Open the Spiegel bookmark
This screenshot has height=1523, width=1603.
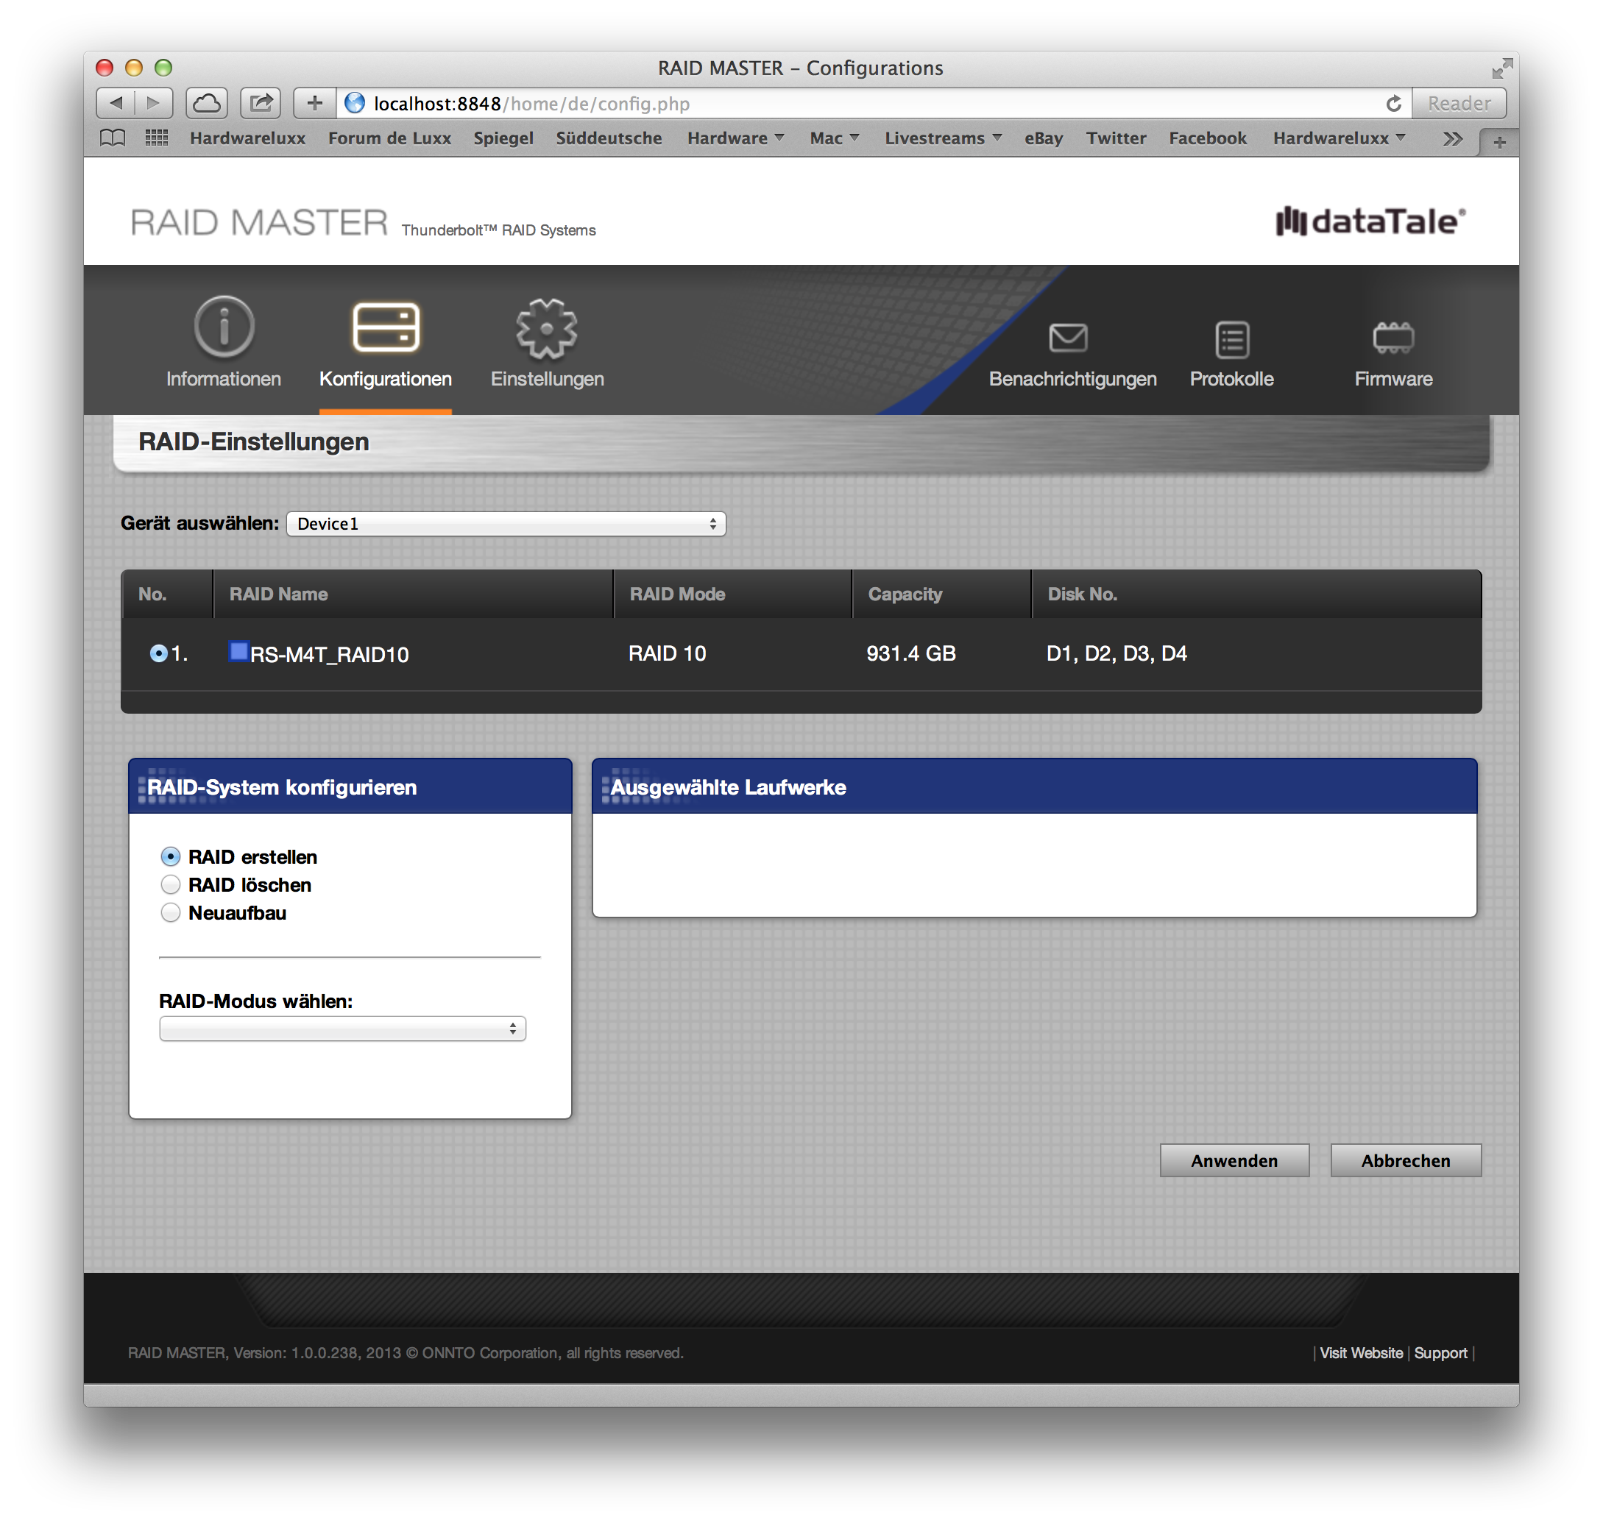[503, 138]
